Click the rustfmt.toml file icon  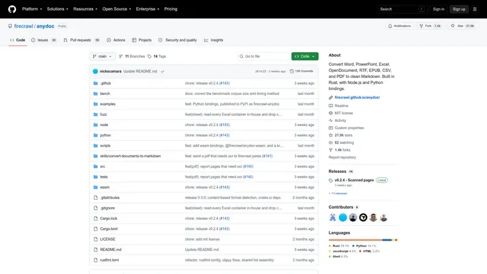[96, 260]
